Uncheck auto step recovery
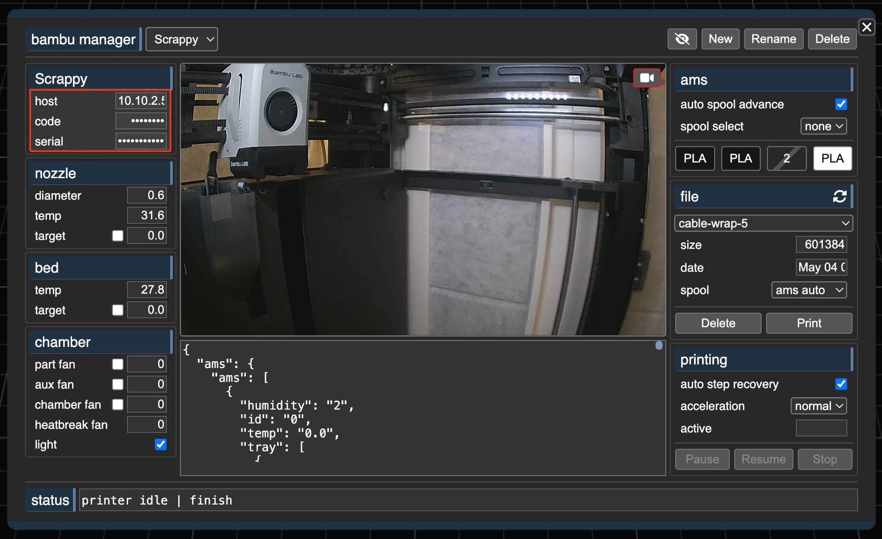The height and width of the screenshot is (539, 882). [841, 384]
